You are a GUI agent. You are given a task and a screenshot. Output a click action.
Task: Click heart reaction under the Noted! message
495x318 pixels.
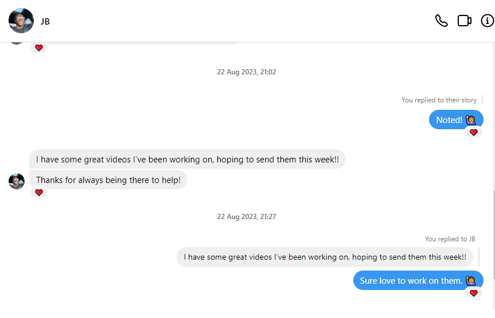click(473, 133)
